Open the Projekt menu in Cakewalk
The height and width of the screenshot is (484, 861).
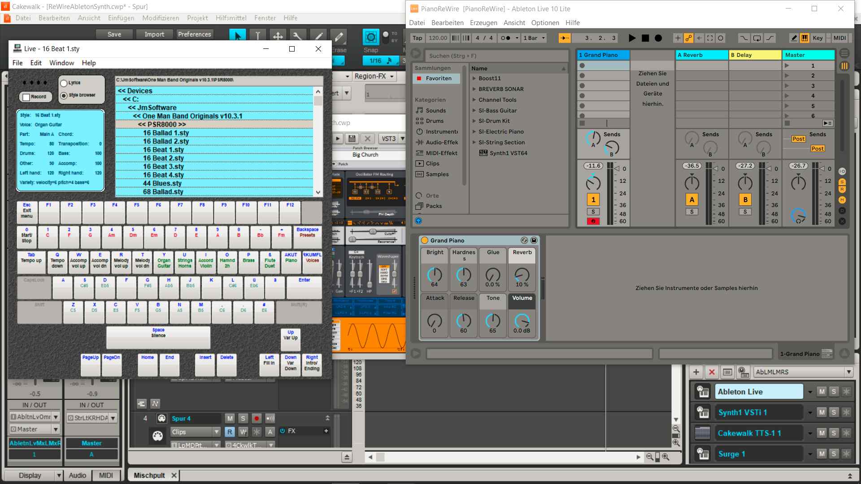point(197,18)
